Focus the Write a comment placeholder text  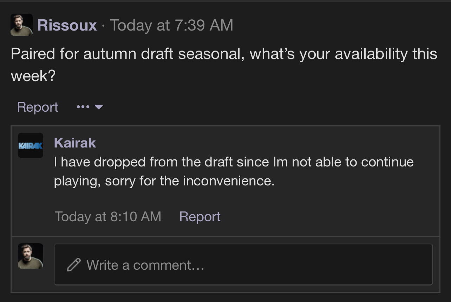145,265
